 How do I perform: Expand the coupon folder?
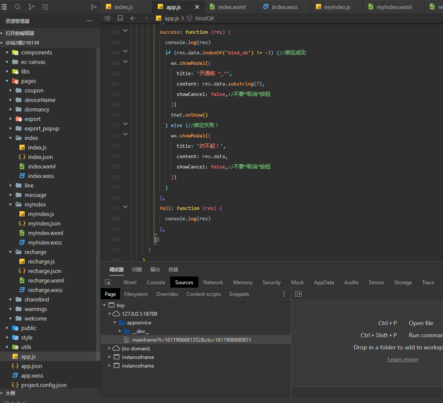coord(10,90)
